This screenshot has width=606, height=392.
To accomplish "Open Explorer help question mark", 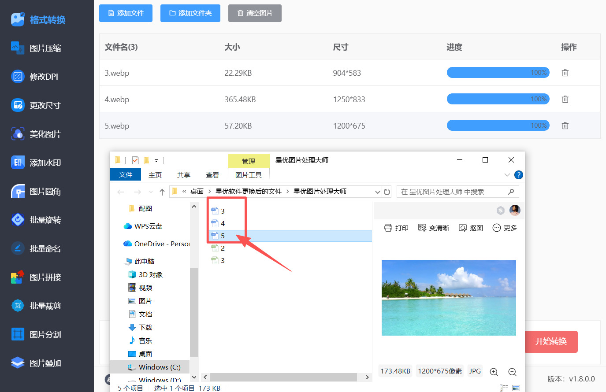I will 519,175.
